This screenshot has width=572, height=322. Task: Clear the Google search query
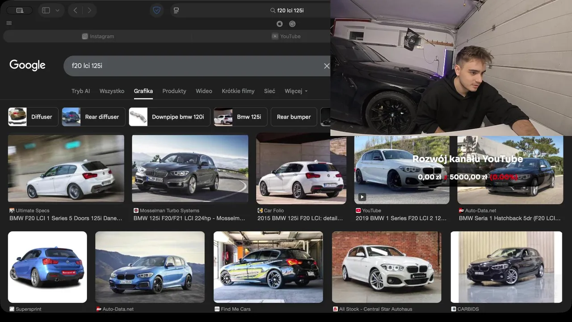[x=327, y=66]
